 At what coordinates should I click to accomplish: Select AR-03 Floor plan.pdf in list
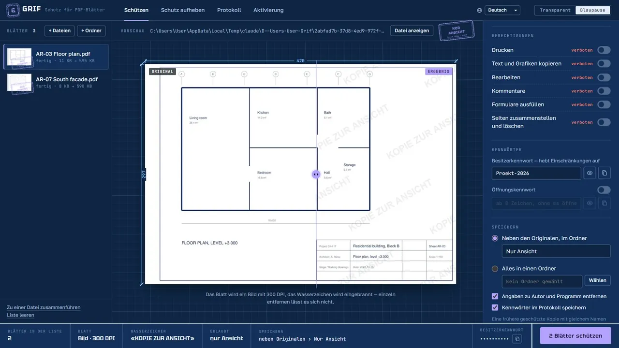56,57
